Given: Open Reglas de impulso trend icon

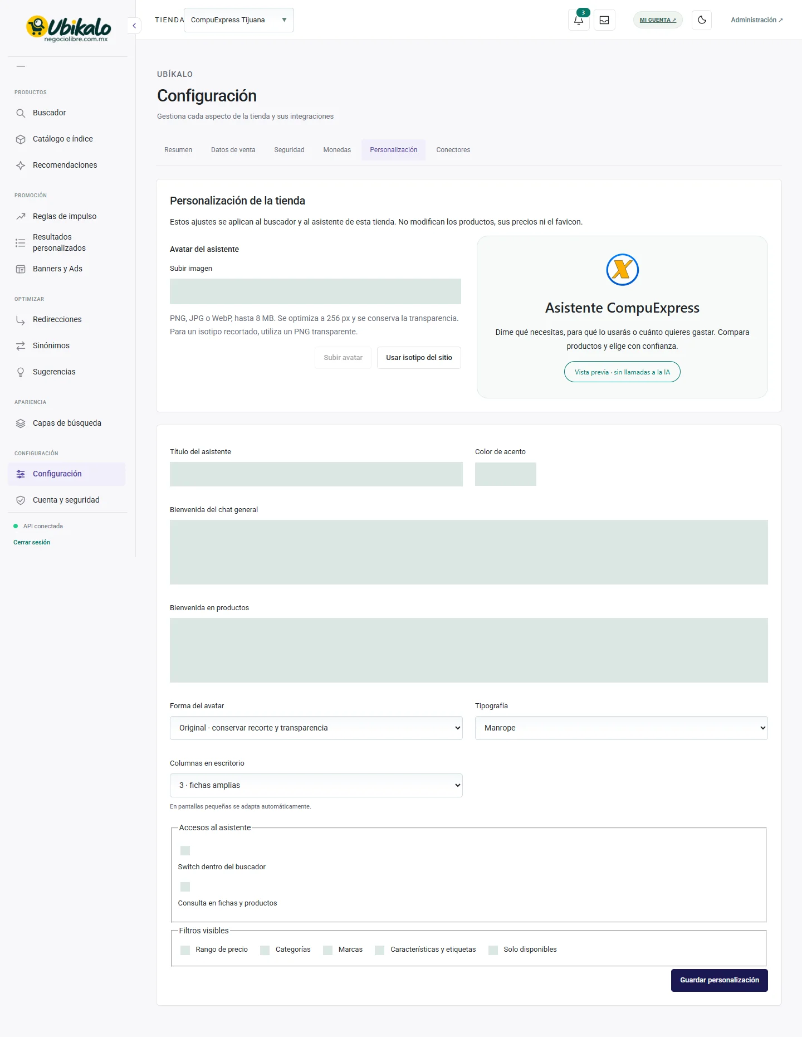Looking at the screenshot, I should coord(21,217).
